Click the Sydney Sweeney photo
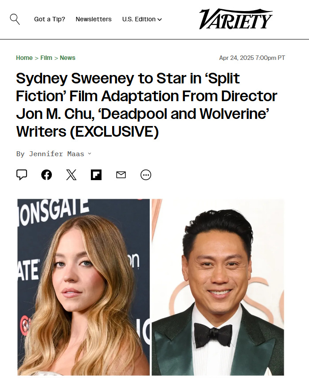309x382 pixels. (x=83, y=287)
